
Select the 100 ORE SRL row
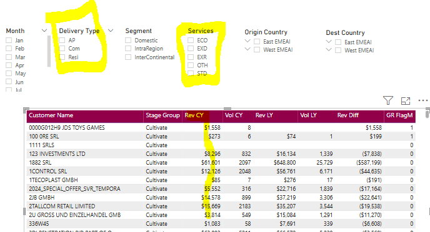click(44, 136)
